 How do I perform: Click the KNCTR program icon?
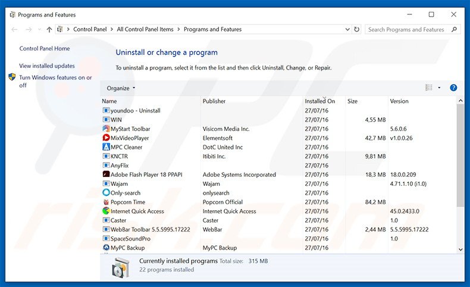pyautogui.click(x=106, y=156)
